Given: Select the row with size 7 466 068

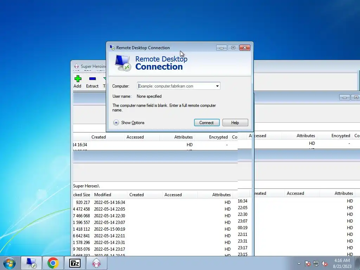Looking at the screenshot, I should tap(155, 216).
